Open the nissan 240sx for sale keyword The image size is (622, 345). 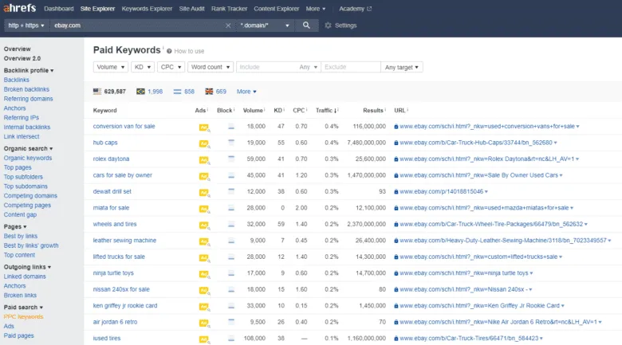(121, 289)
